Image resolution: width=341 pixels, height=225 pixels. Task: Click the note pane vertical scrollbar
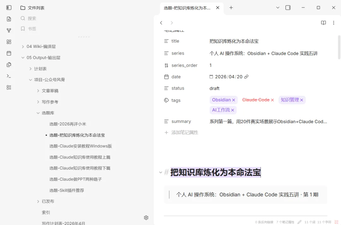click(339, 47)
